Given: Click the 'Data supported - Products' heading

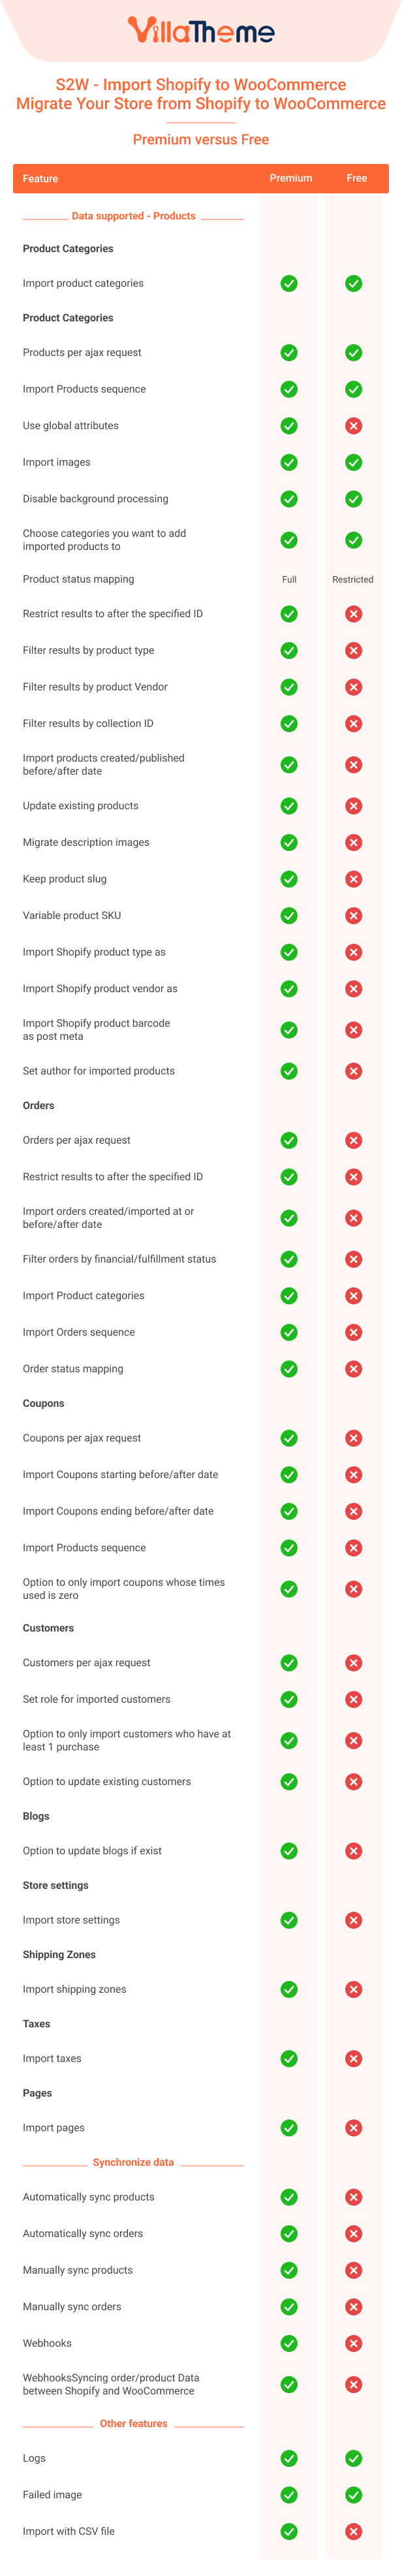Looking at the screenshot, I should pos(134,216).
